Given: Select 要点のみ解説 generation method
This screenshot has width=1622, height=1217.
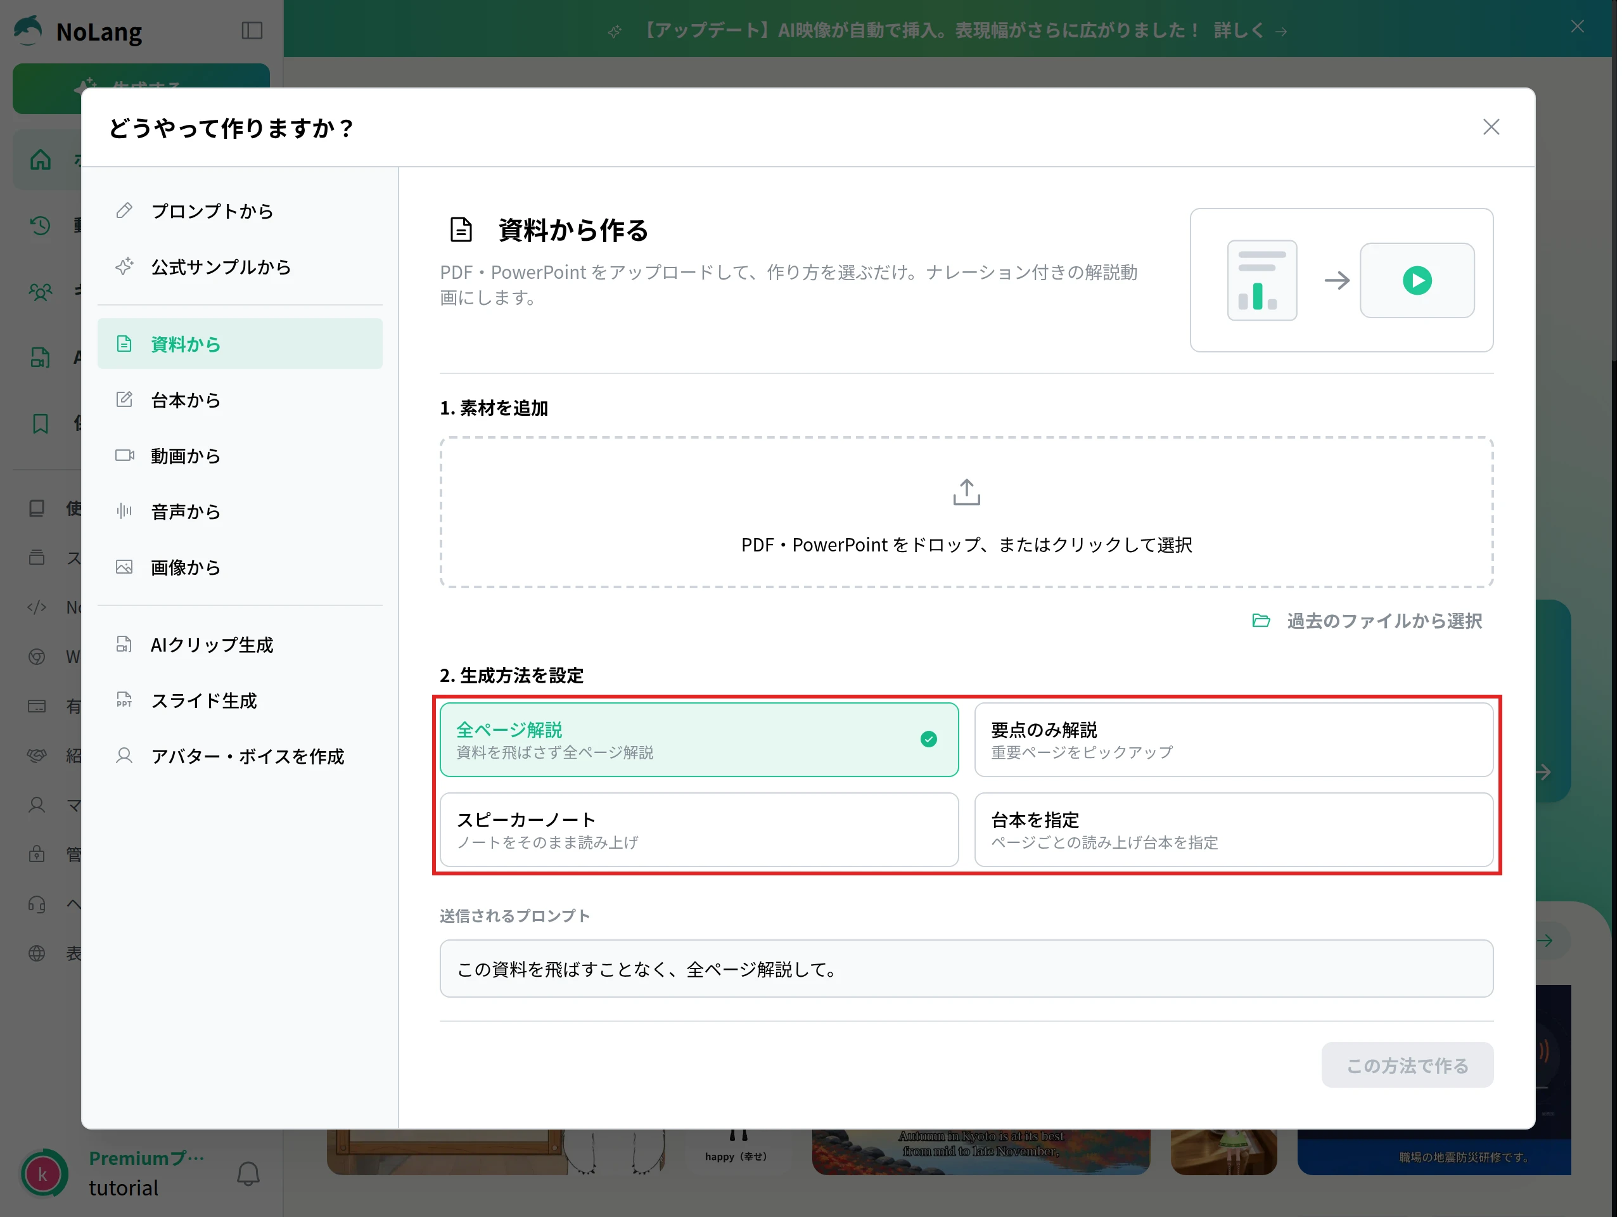Looking at the screenshot, I should coord(1234,740).
